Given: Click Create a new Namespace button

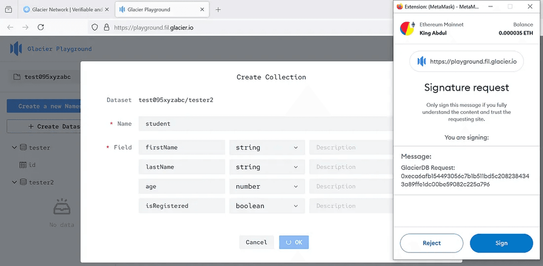Looking at the screenshot, I should point(44,106).
